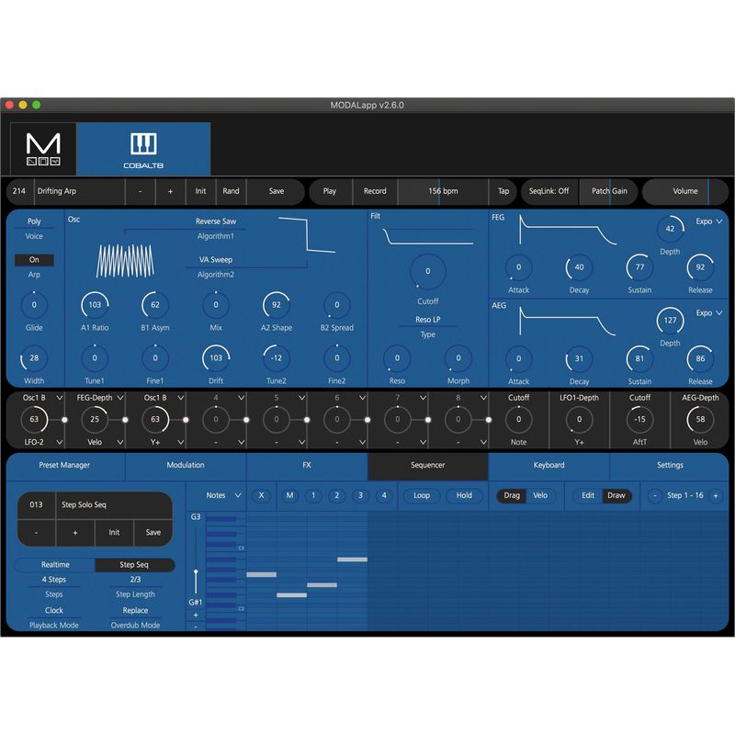Clear sequence with the X button

point(262,495)
